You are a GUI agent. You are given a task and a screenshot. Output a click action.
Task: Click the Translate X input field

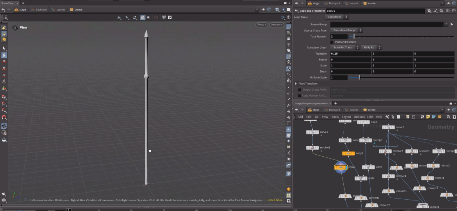click(x=350, y=54)
